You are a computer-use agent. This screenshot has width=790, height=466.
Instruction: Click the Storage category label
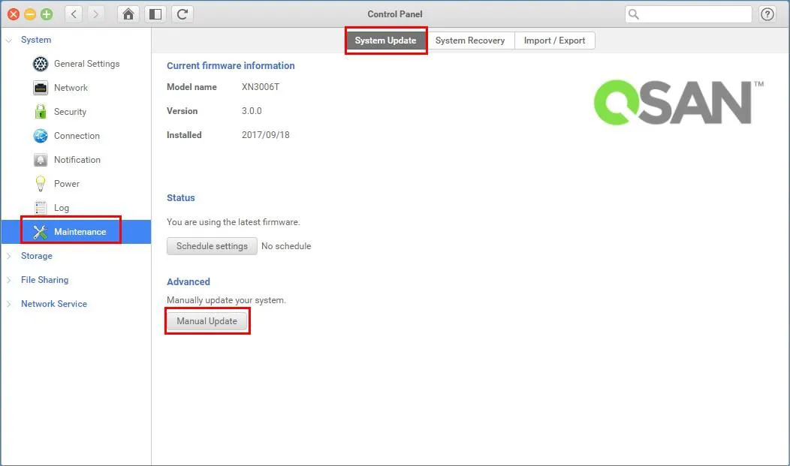tap(36, 256)
